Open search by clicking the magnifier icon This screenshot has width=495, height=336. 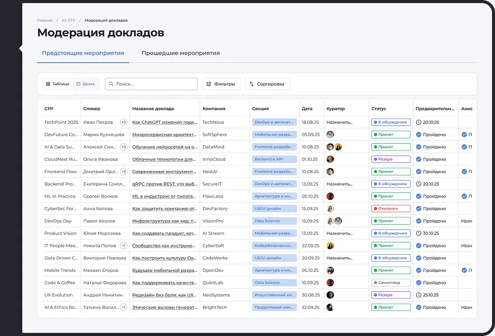point(111,83)
